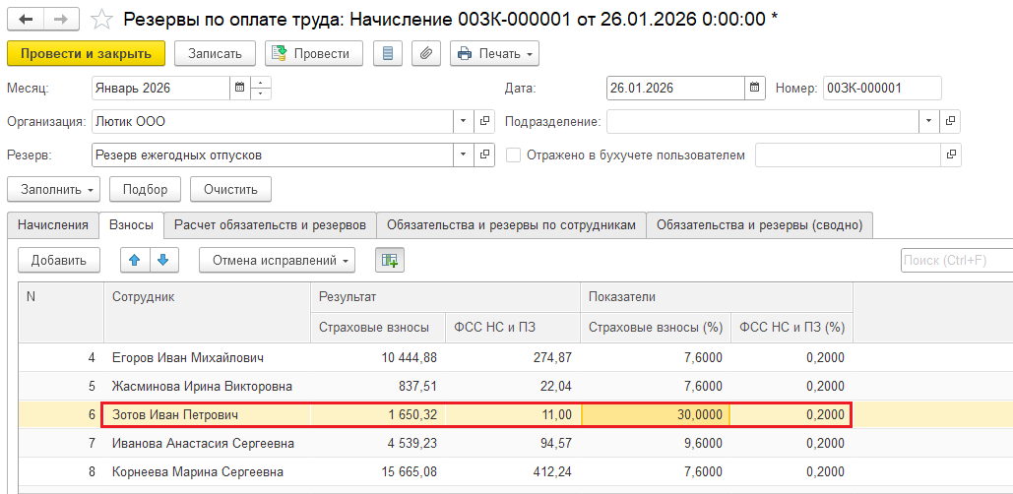Add document to favorites with star icon
This screenshot has width=1013, height=494.
pyautogui.click(x=100, y=19)
